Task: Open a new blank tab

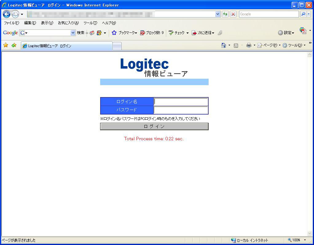Action: [x=117, y=46]
